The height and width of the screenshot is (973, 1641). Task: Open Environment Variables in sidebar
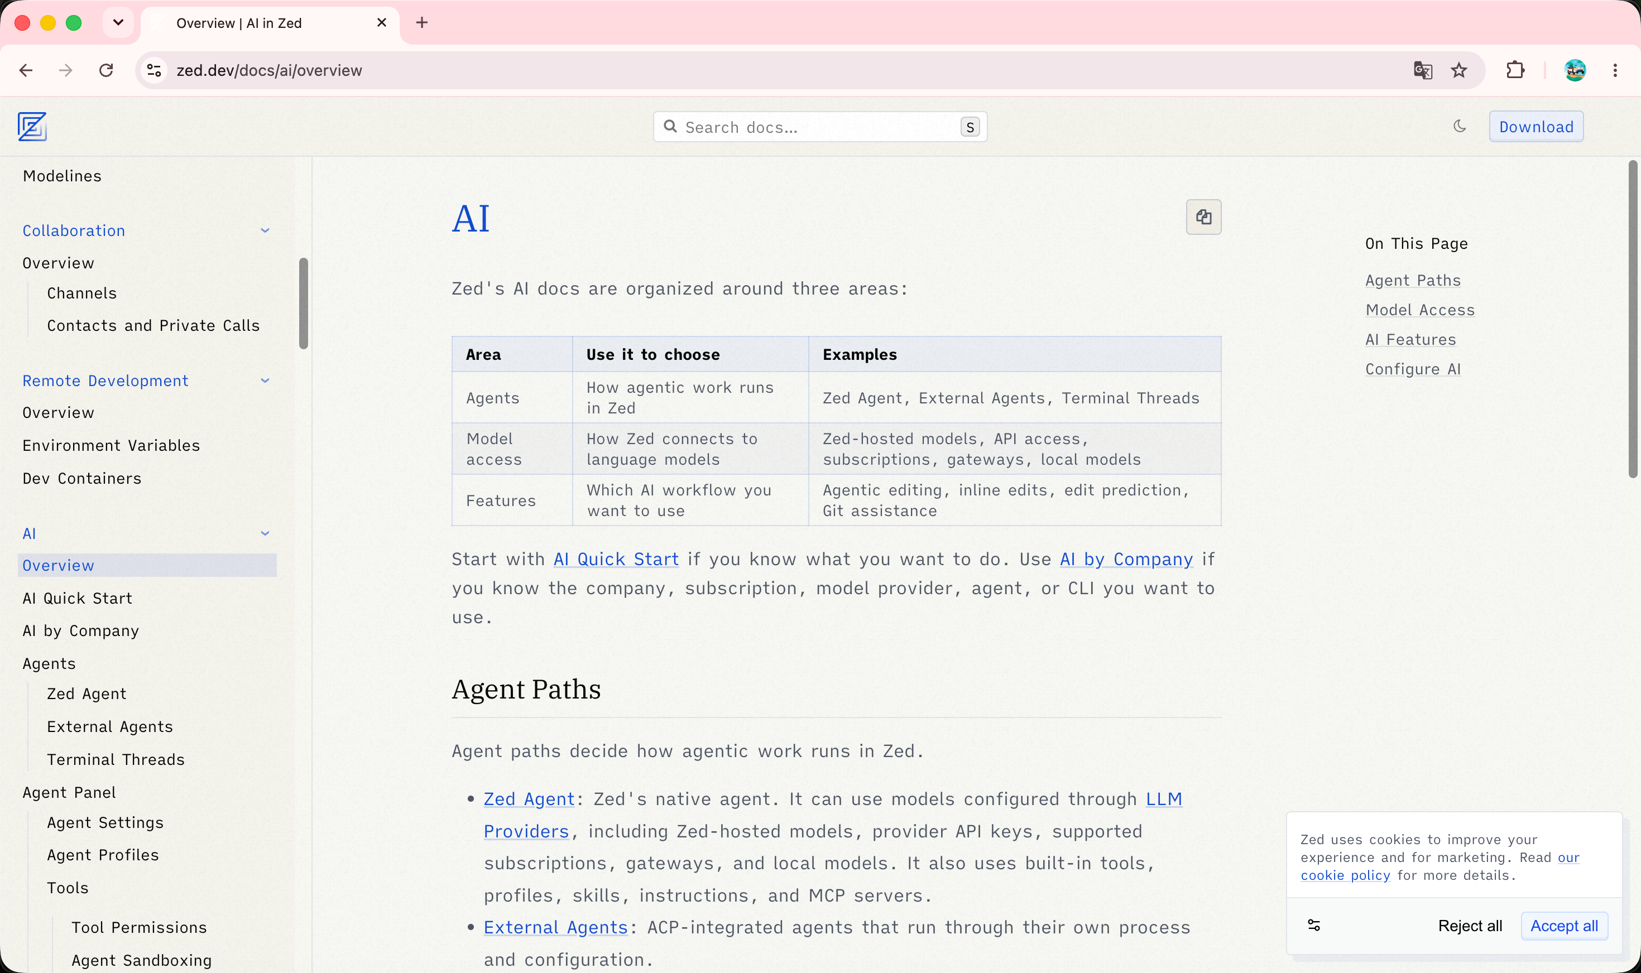click(x=111, y=445)
